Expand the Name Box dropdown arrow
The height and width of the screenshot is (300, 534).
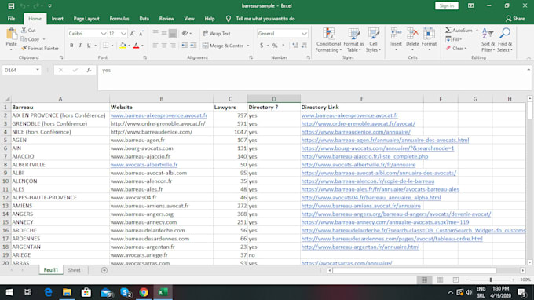click(x=38, y=70)
